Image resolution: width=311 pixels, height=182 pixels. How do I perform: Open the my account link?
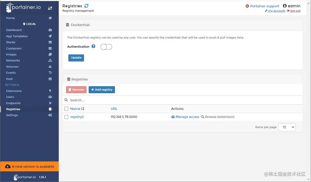pos(275,11)
